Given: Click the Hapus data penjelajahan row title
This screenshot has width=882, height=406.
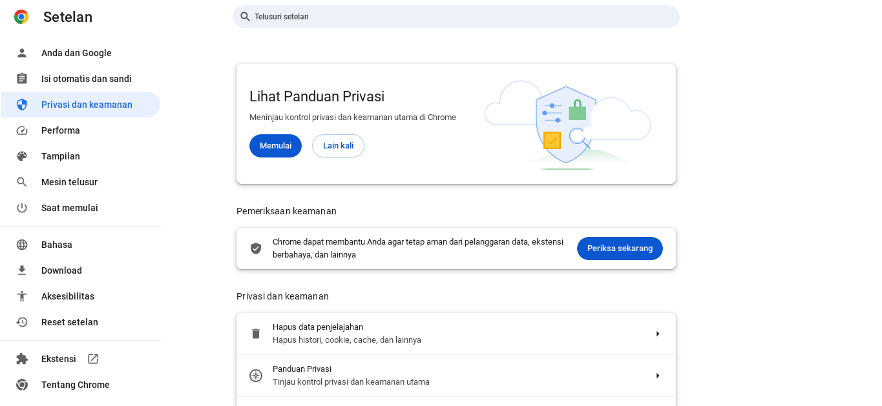Looking at the screenshot, I should click(318, 327).
